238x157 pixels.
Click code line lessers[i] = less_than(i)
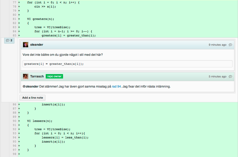[65, 137]
